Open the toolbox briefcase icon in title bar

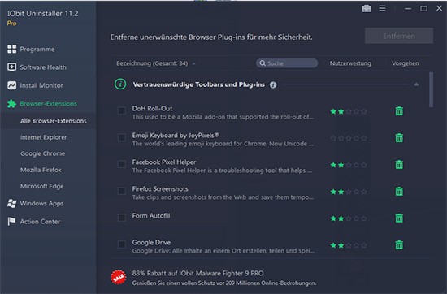tap(367, 9)
